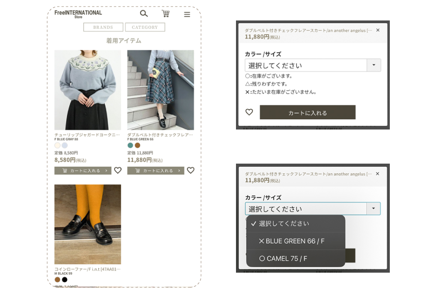Collapse the open color/size dropdown via its arrow
This screenshot has height=294, width=437.
[374, 209]
